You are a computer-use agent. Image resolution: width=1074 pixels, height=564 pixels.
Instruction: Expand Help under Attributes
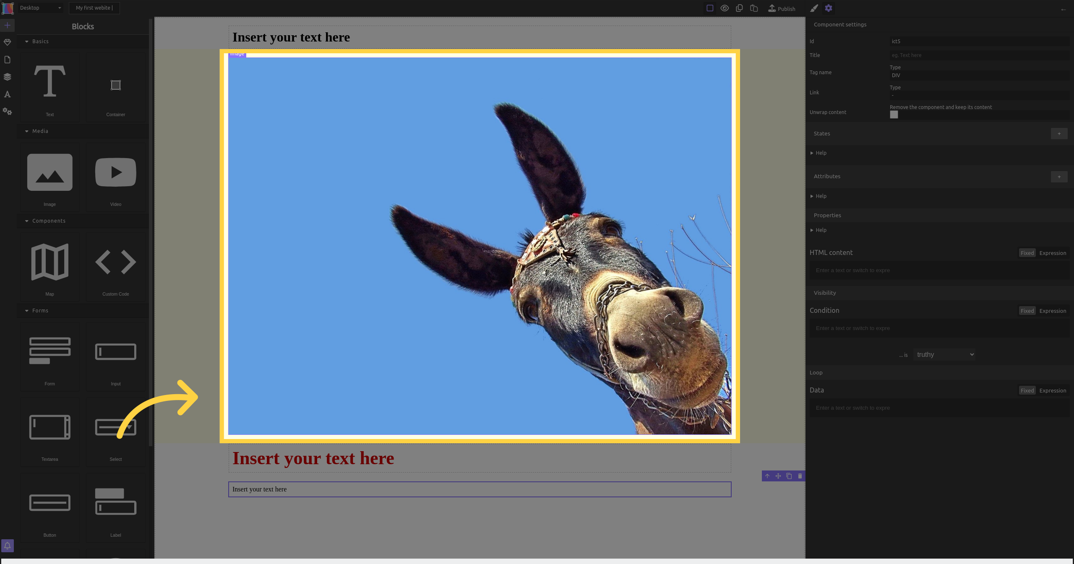coord(819,196)
